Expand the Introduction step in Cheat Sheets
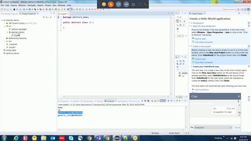The width and height of the screenshot is (251, 141). (x=192, y=23)
